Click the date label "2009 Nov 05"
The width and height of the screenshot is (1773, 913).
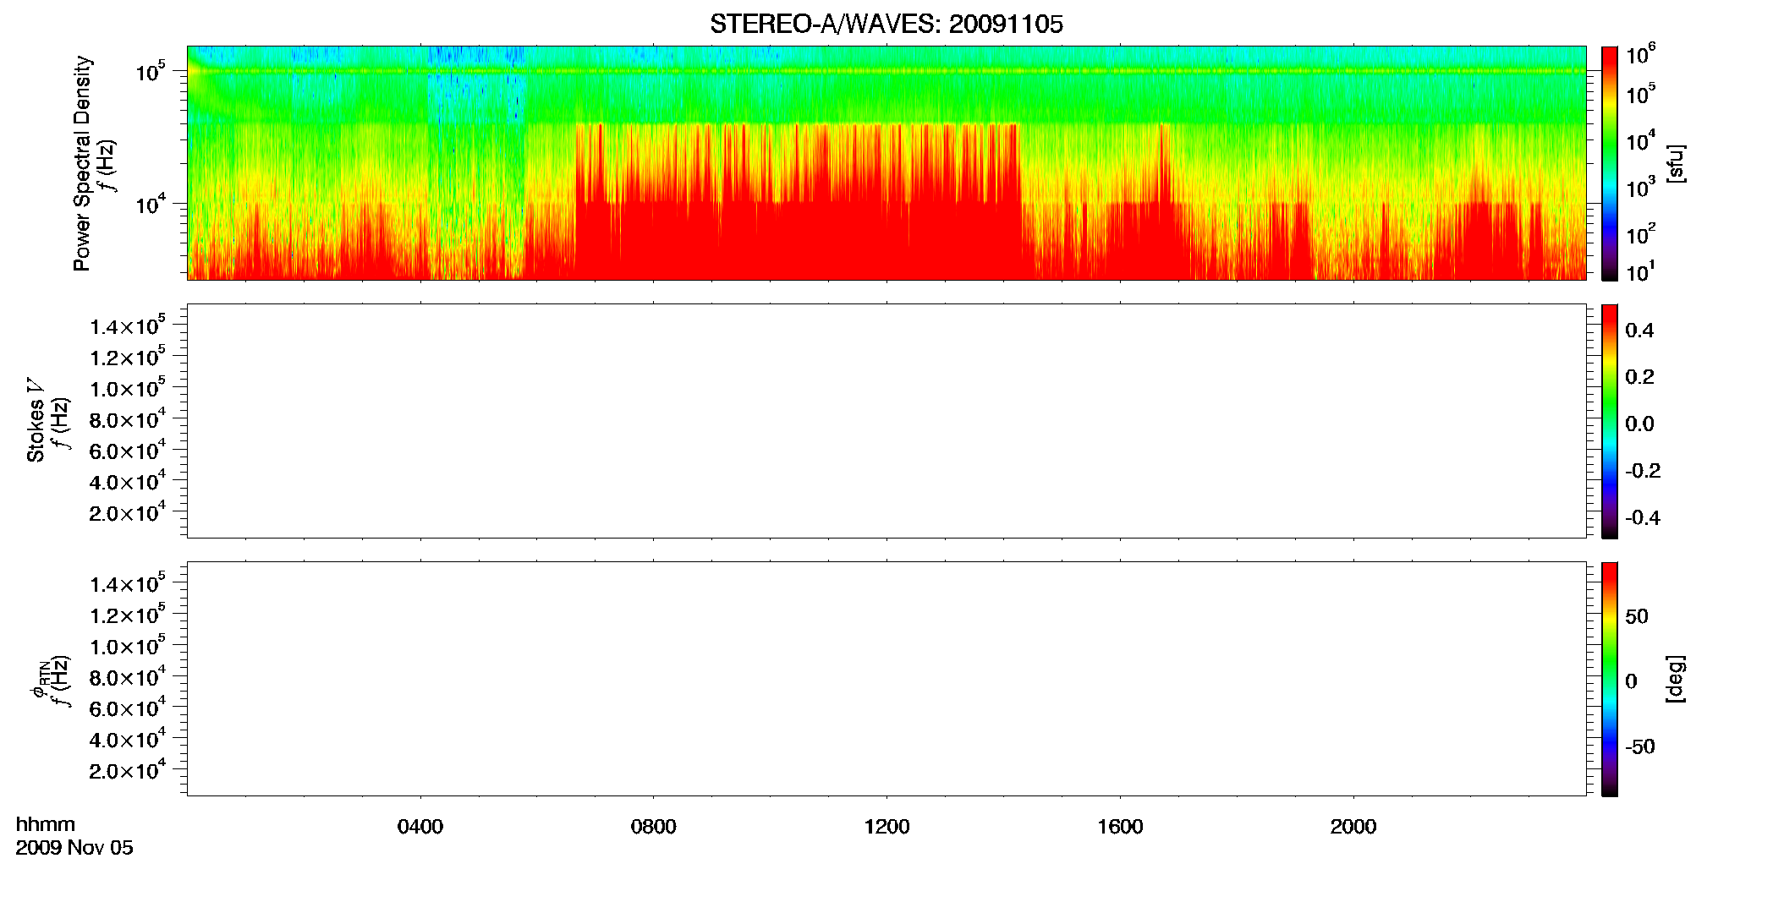(74, 847)
